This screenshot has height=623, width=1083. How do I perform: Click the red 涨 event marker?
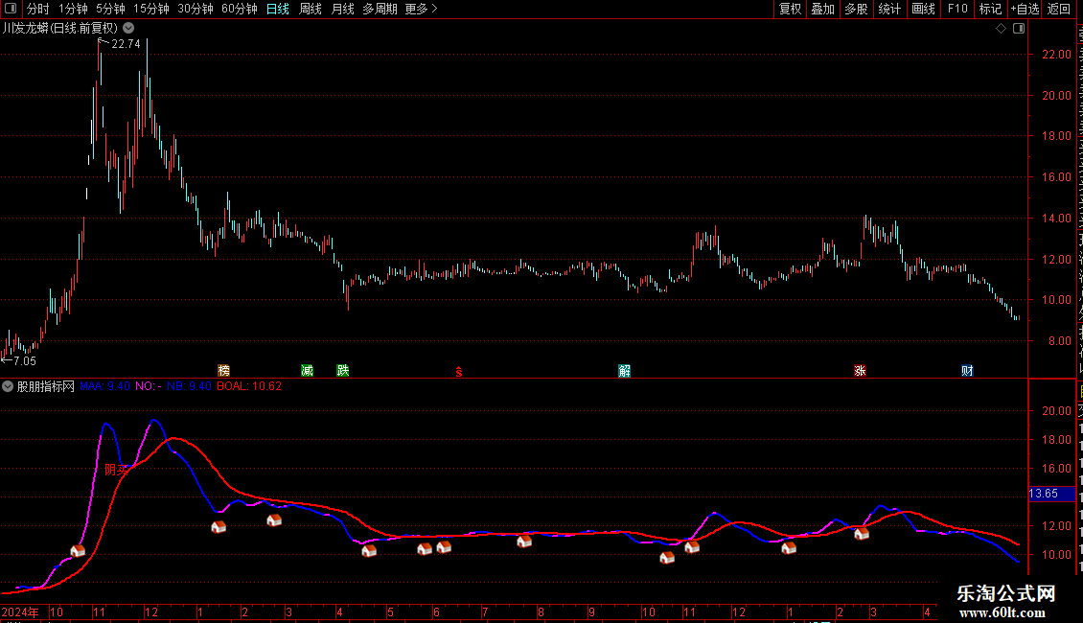click(860, 371)
